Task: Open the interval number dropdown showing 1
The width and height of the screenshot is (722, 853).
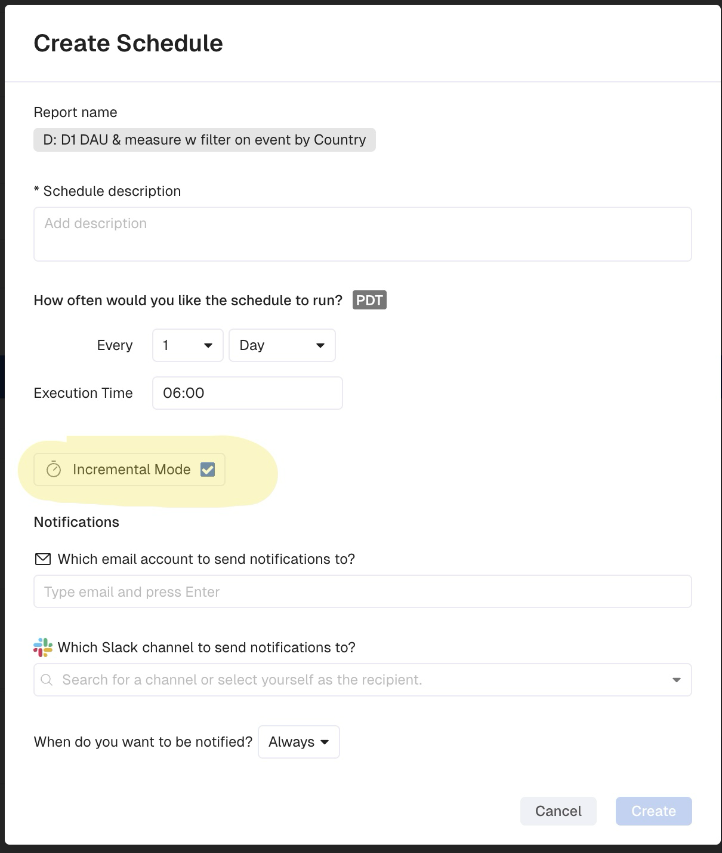Action: (x=188, y=345)
